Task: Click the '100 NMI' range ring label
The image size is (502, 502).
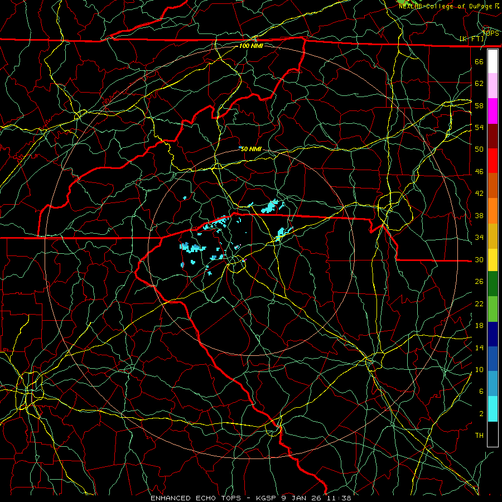Action: [251, 46]
